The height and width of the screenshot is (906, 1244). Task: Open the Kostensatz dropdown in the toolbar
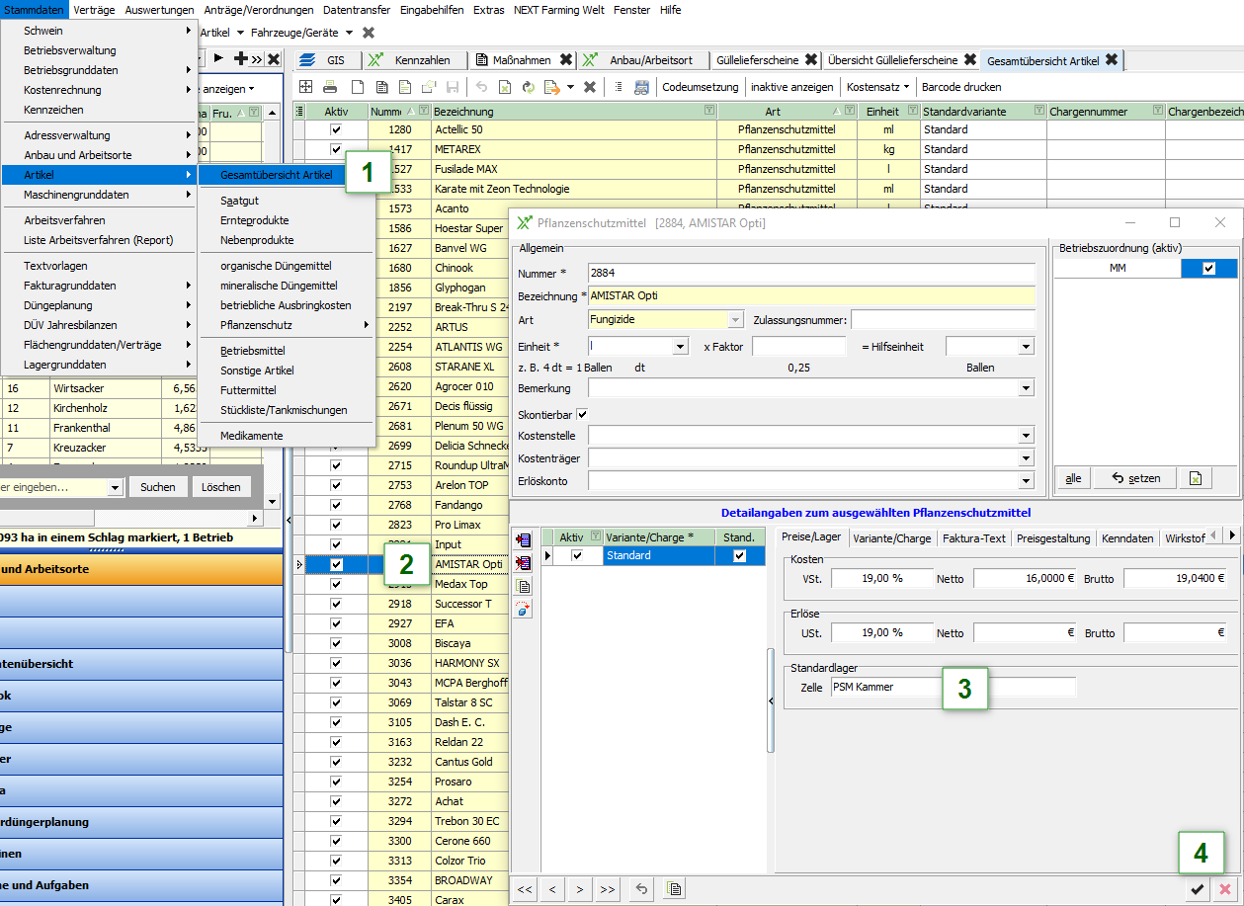pyautogui.click(x=877, y=87)
